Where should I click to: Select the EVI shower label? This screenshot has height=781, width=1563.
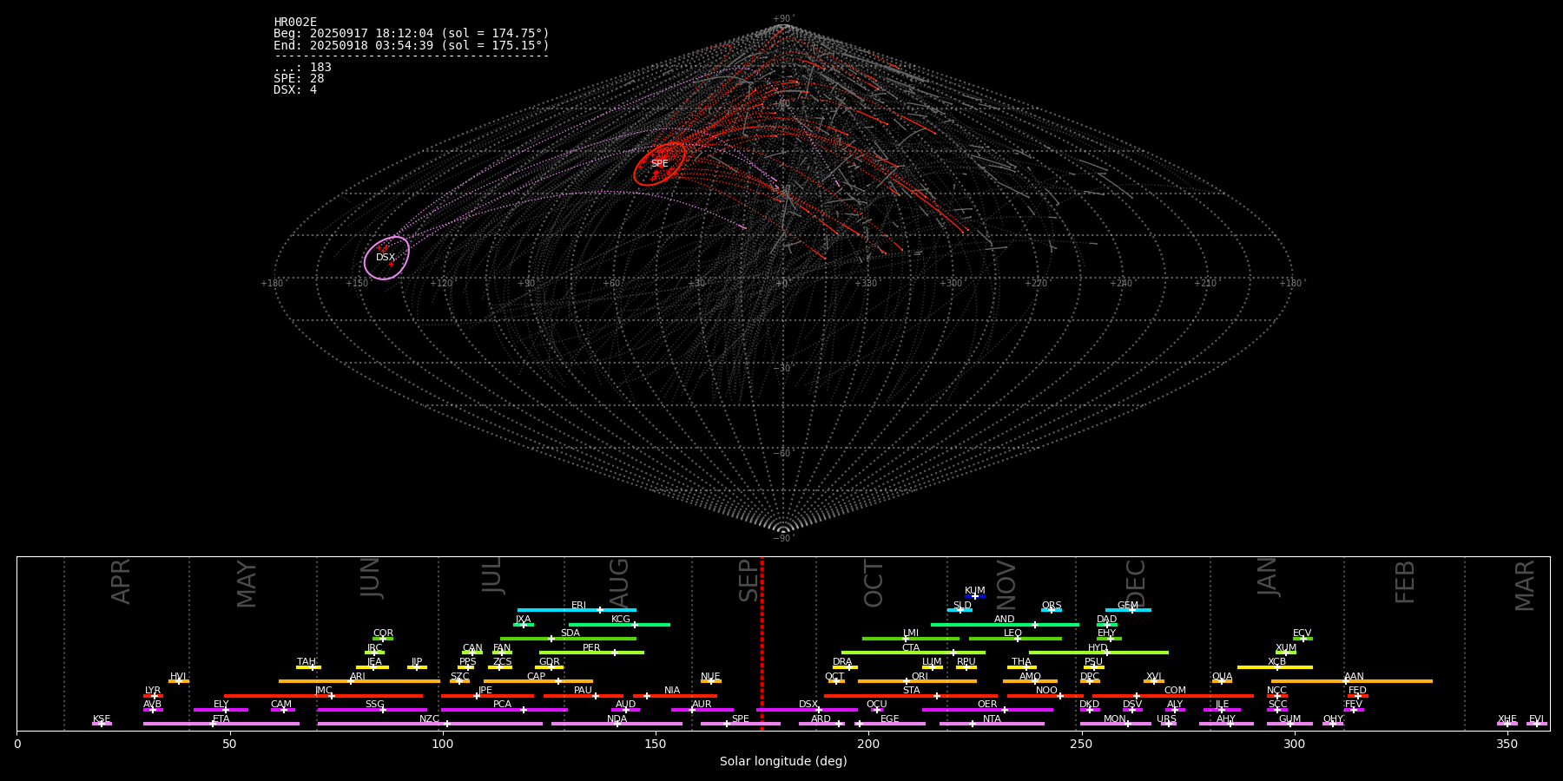(1536, 719)
